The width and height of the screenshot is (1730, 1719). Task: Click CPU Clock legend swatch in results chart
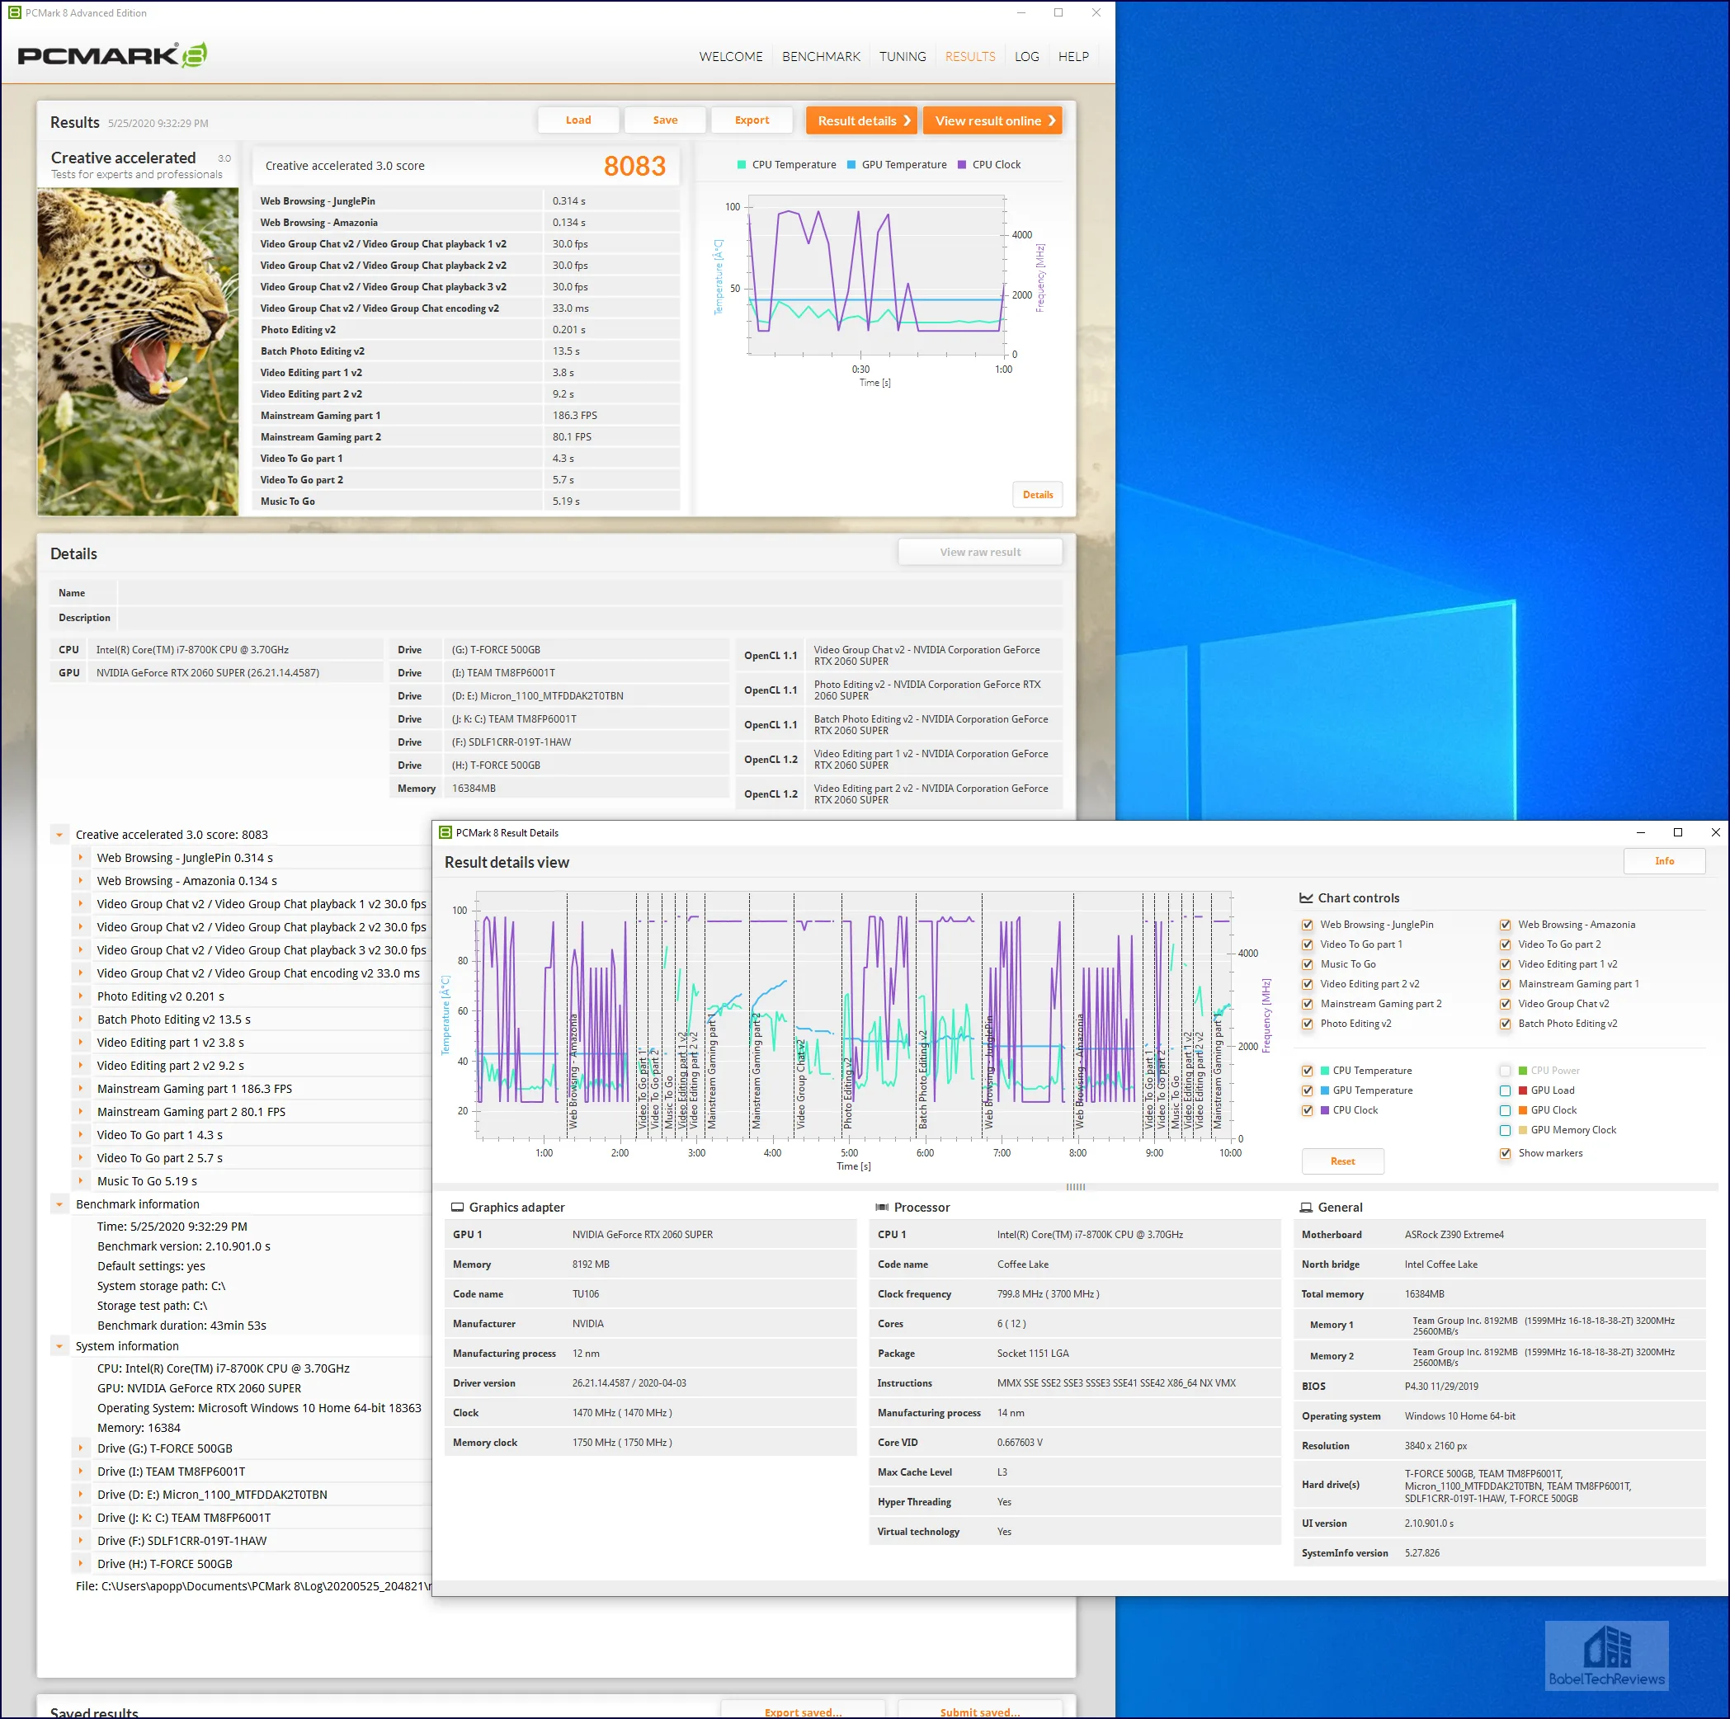click(x=962, y=165)
